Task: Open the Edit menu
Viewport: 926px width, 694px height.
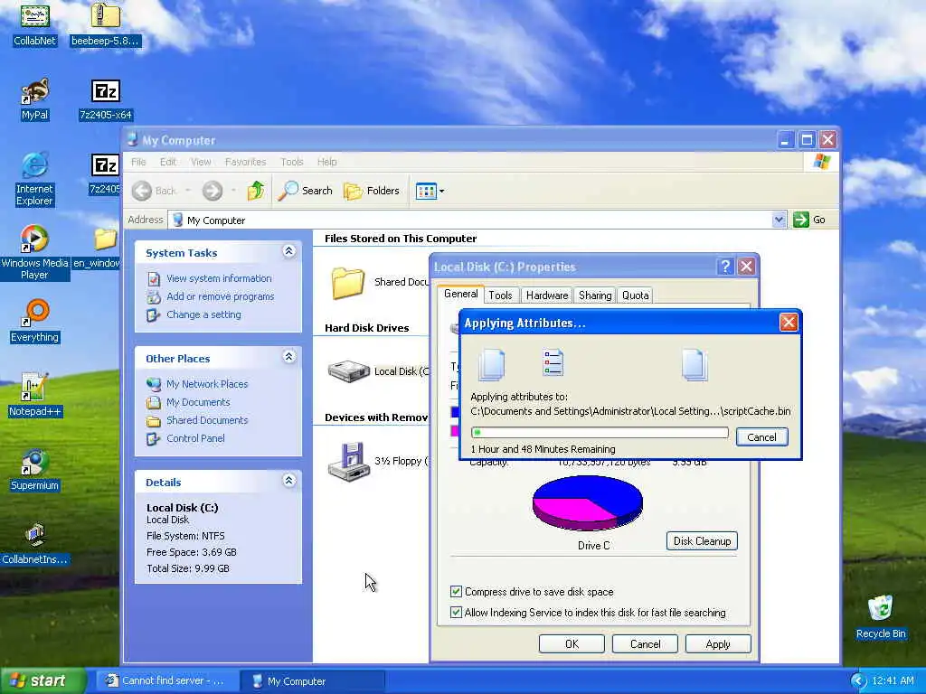Action: click(x=167, y=162)
